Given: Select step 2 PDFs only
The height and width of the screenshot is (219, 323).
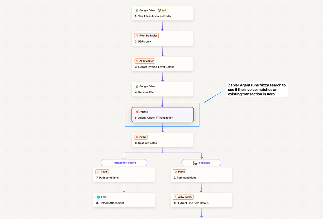Looking at the screenshot, I should [163, 38].
